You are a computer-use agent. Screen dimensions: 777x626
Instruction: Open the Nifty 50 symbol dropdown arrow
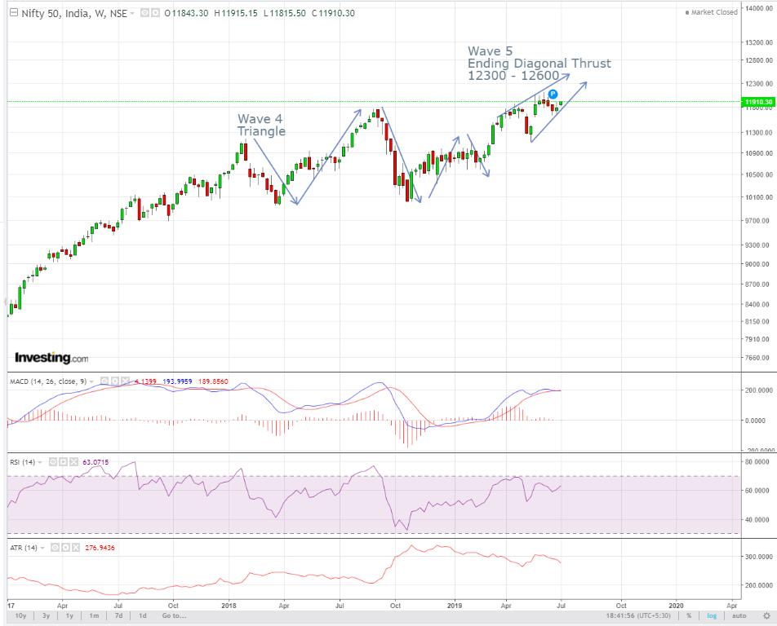coord(132,13)
